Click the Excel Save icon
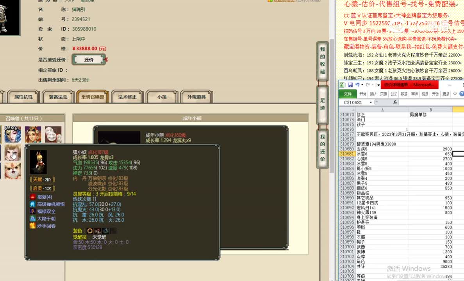Viewport: 464px width, 281px height. click(350, 85)
